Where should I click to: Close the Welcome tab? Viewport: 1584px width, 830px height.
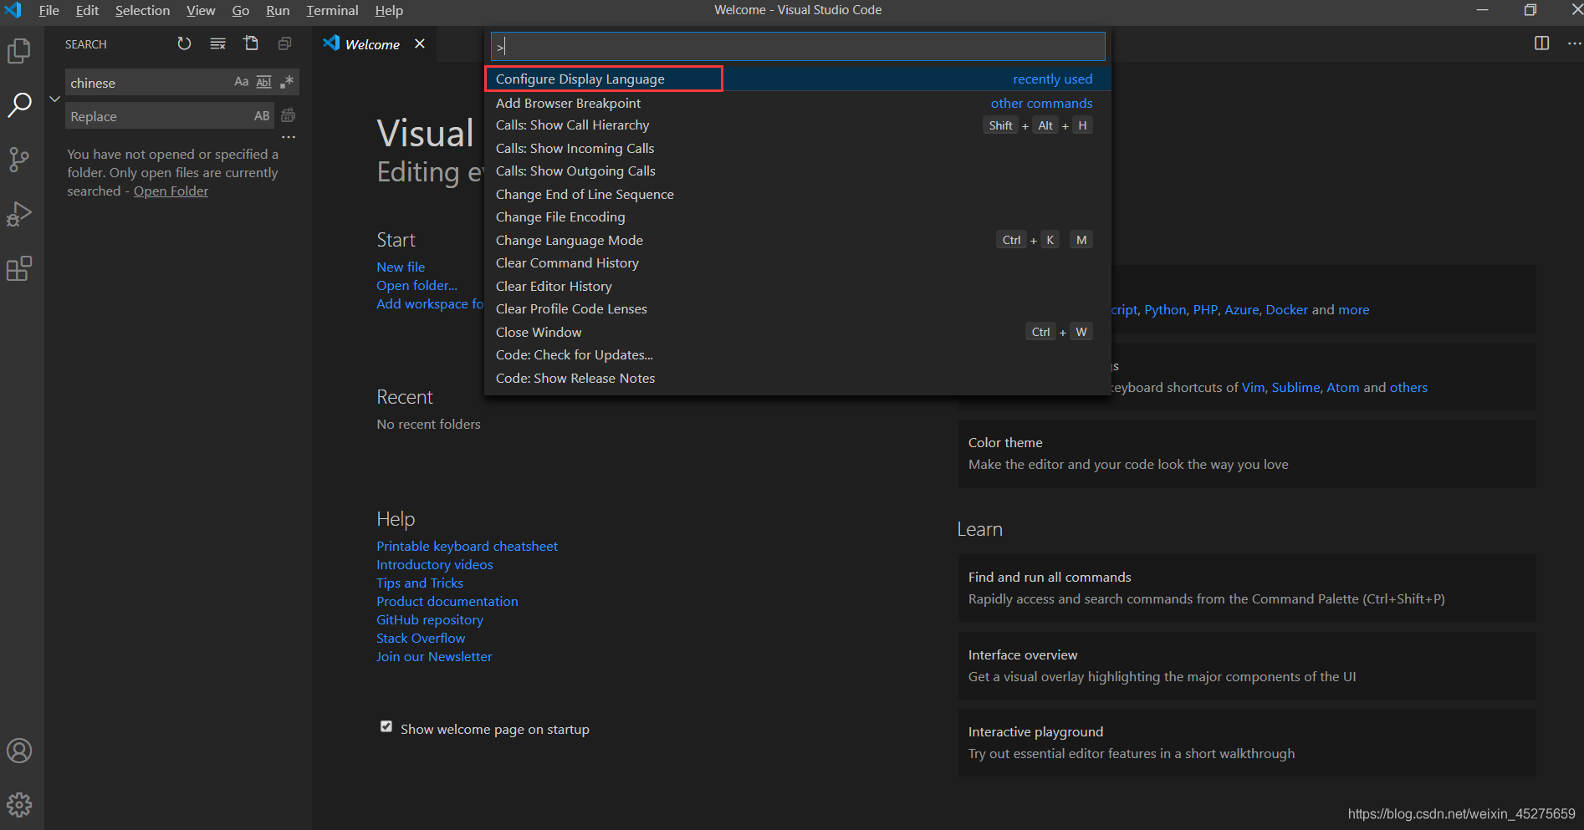(x=420, y=43)
